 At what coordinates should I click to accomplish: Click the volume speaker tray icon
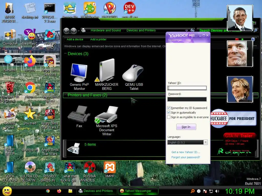217,191
